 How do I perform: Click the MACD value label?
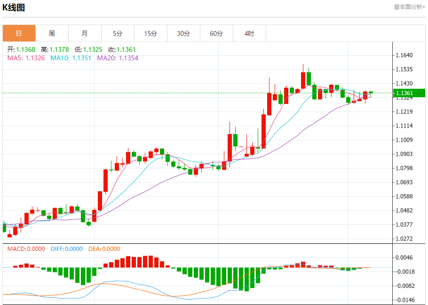(26, 249)
